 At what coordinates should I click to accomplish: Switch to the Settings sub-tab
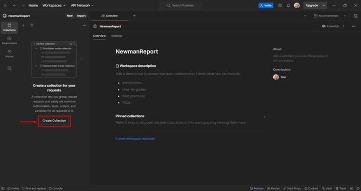click(117, 36)
